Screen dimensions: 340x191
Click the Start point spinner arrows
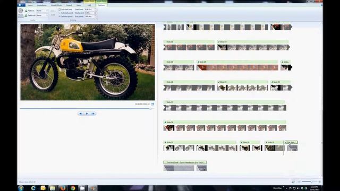[96, 13]
